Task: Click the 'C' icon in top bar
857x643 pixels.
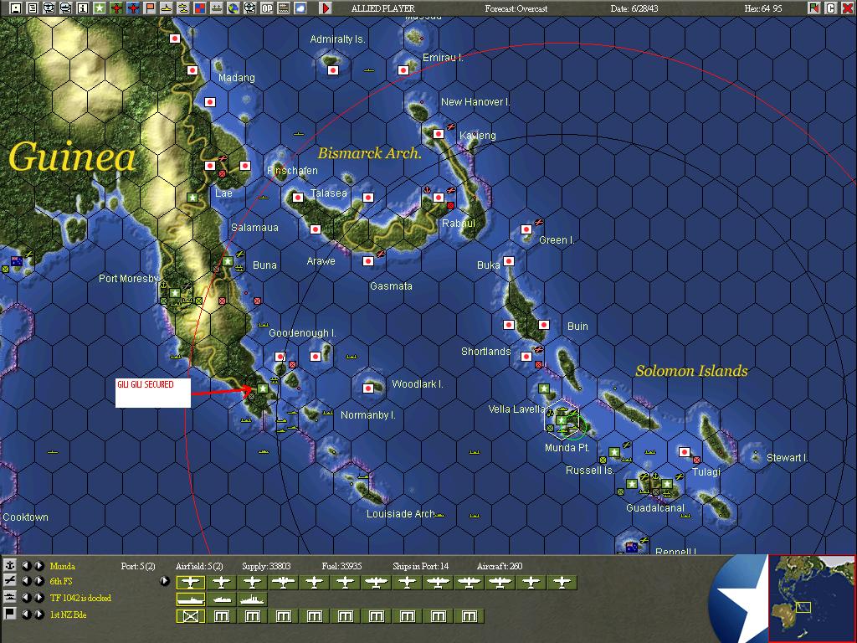Action: click(x=831, y=8)
